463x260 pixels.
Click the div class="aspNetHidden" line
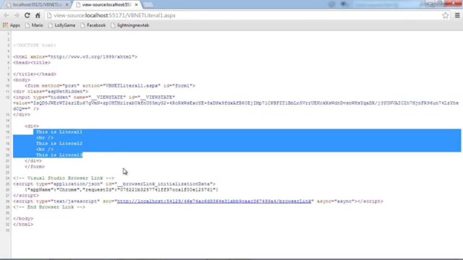pyautogui.click(x=51, y=91)
